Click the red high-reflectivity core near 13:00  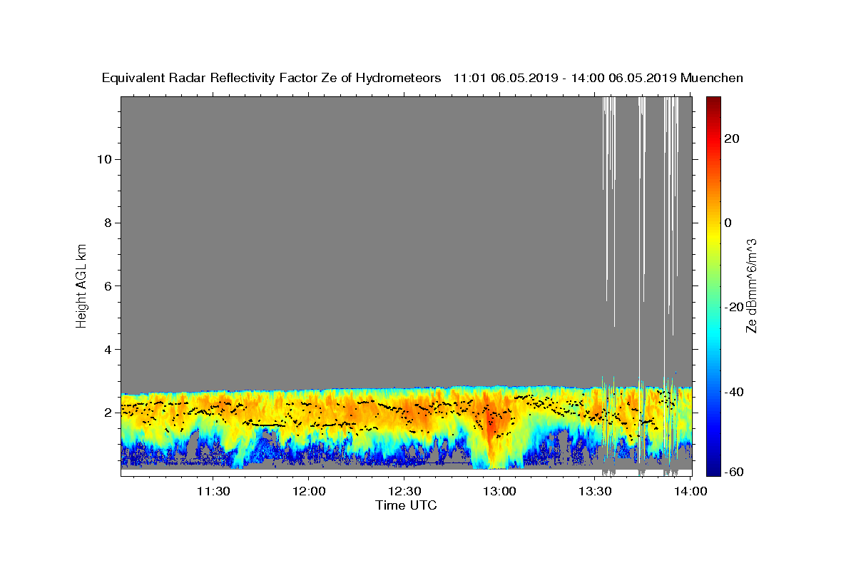coord(491,423)
